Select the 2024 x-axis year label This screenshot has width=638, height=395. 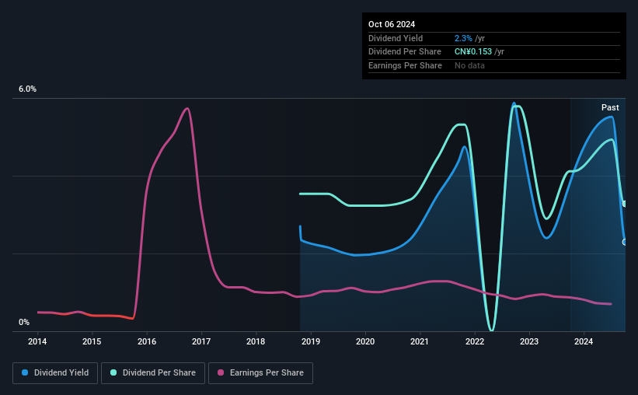tap(584, 341)
